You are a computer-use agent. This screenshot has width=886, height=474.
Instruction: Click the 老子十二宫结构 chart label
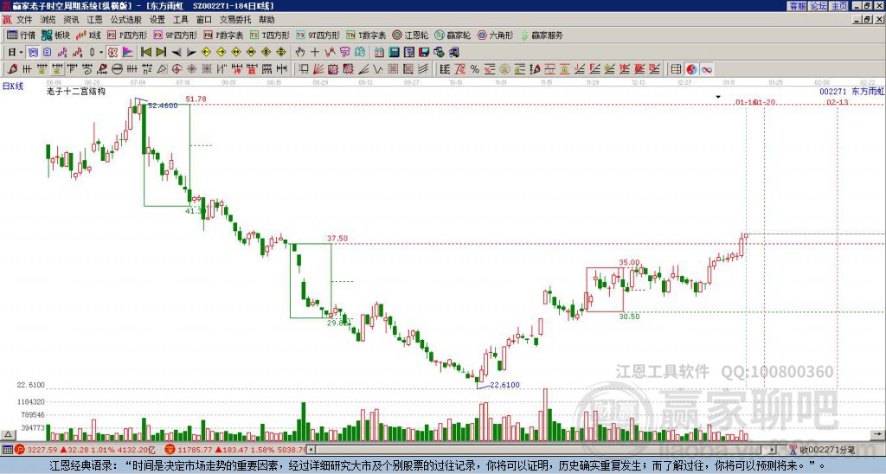76,91
